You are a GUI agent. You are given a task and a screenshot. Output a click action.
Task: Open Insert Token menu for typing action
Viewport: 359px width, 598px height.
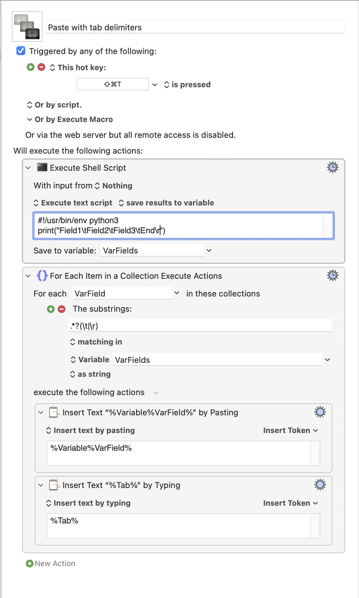point(290,503)
